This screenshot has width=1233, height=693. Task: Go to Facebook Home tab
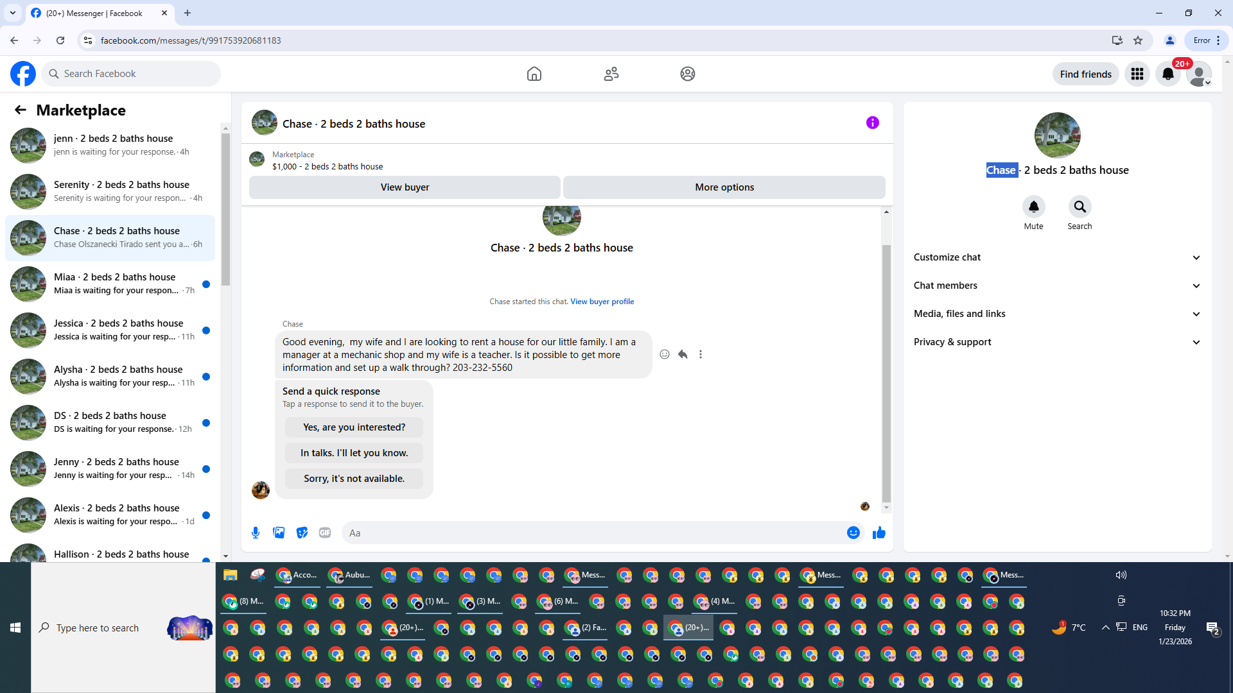(534, 74)
